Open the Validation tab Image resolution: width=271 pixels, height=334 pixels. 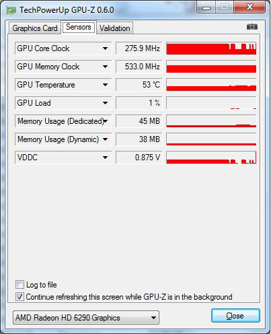(115, 28)
